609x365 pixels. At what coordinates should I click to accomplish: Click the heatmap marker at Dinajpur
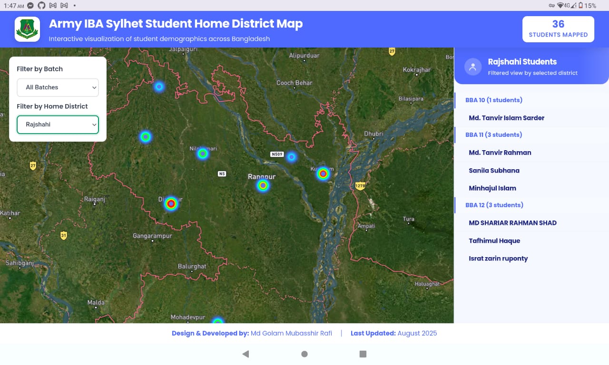point(171,204)
